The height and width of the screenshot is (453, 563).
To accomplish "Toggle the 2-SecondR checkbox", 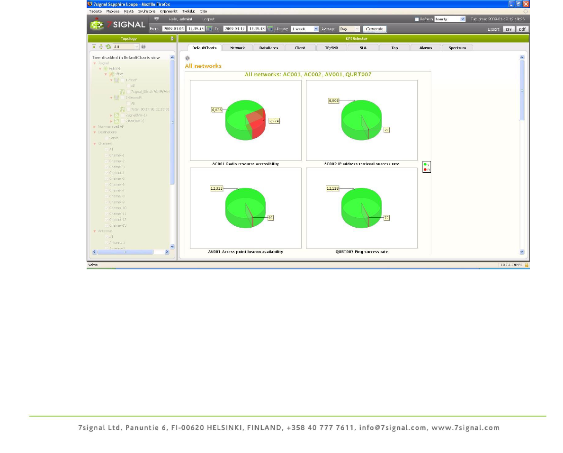I will coord(123,98).
